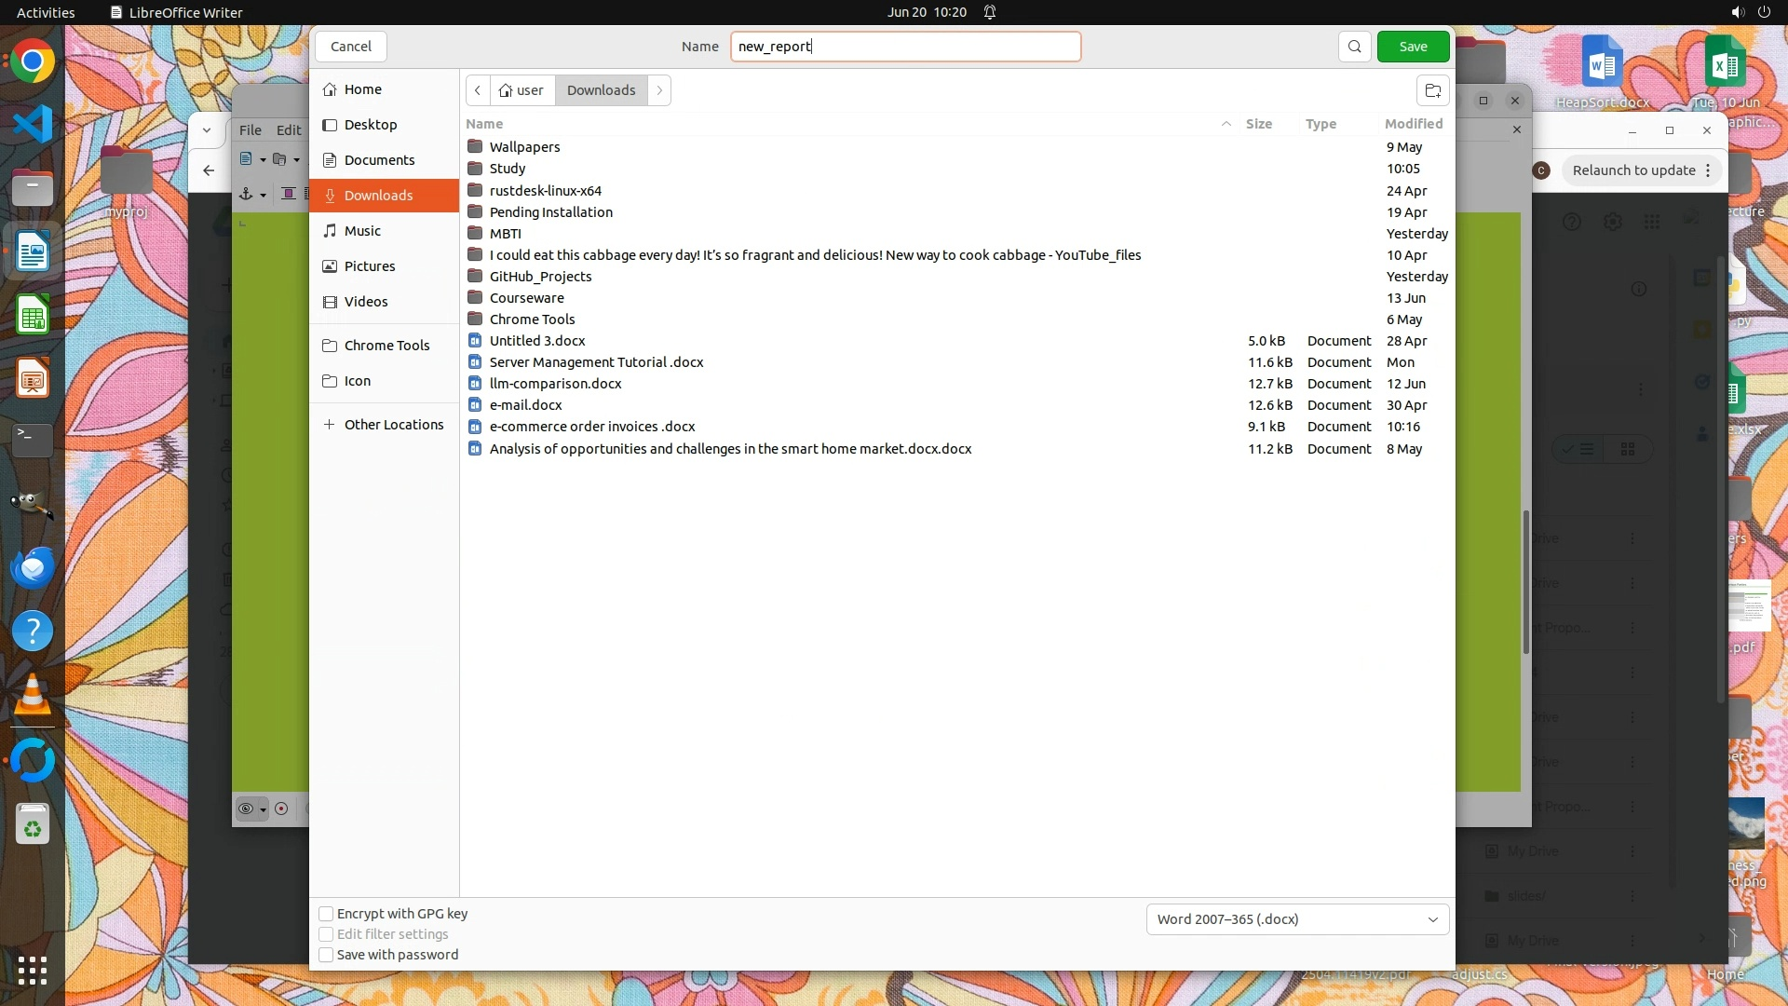Screen dimensions: 1788x1006
Task: Open Music in the sidebar
Action: 362,231
